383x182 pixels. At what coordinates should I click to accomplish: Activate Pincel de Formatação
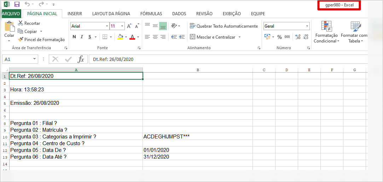click(x=41, y=39)
